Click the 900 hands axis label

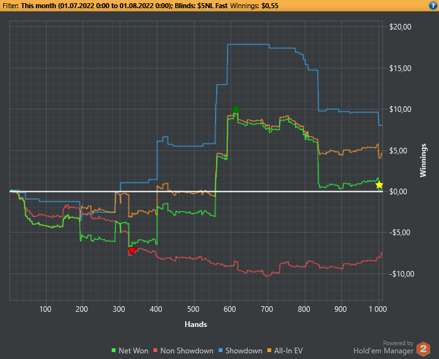341,309
